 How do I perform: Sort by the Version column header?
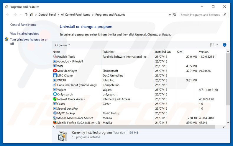[204, 52]
